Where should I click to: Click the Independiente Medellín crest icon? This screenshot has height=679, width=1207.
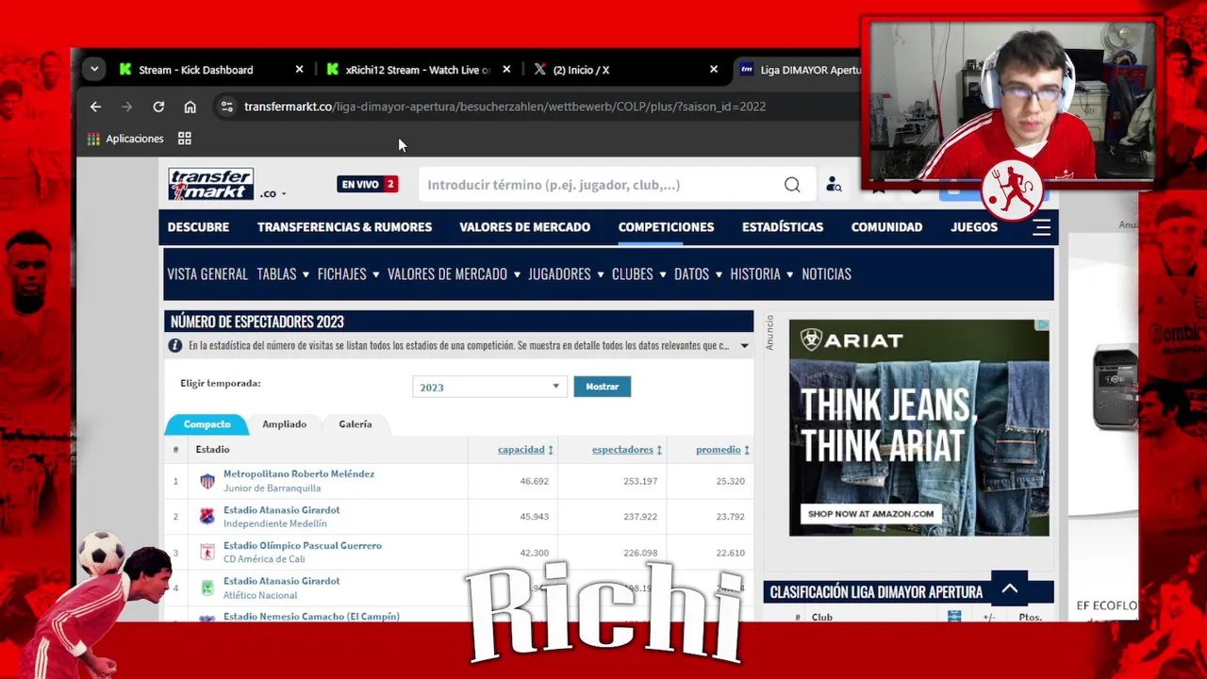[x=207, y=517]
